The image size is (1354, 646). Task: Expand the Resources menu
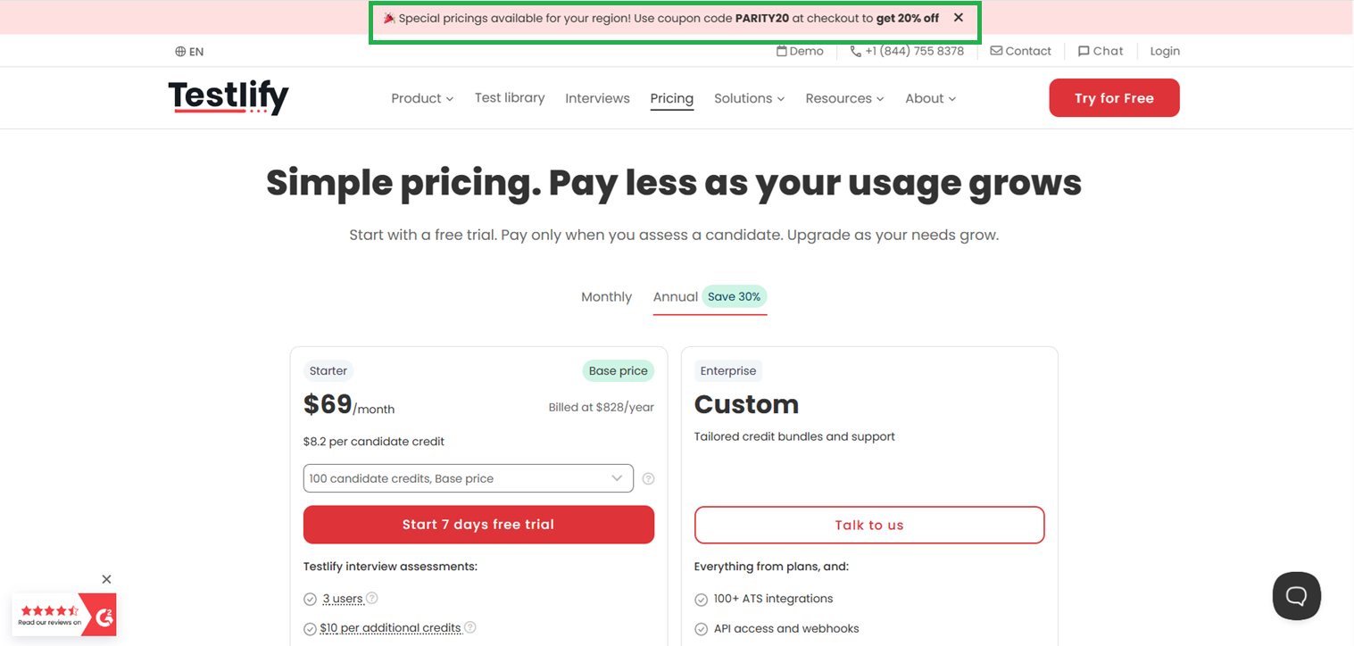pos(844,98)
